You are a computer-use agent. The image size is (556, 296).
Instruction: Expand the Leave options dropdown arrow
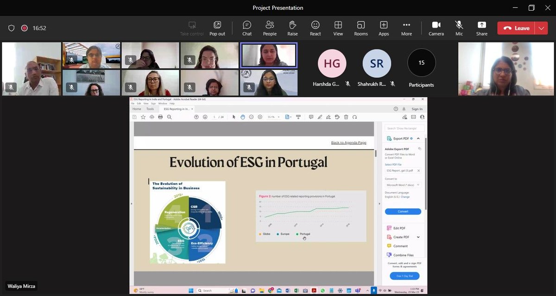click(541, 28)
